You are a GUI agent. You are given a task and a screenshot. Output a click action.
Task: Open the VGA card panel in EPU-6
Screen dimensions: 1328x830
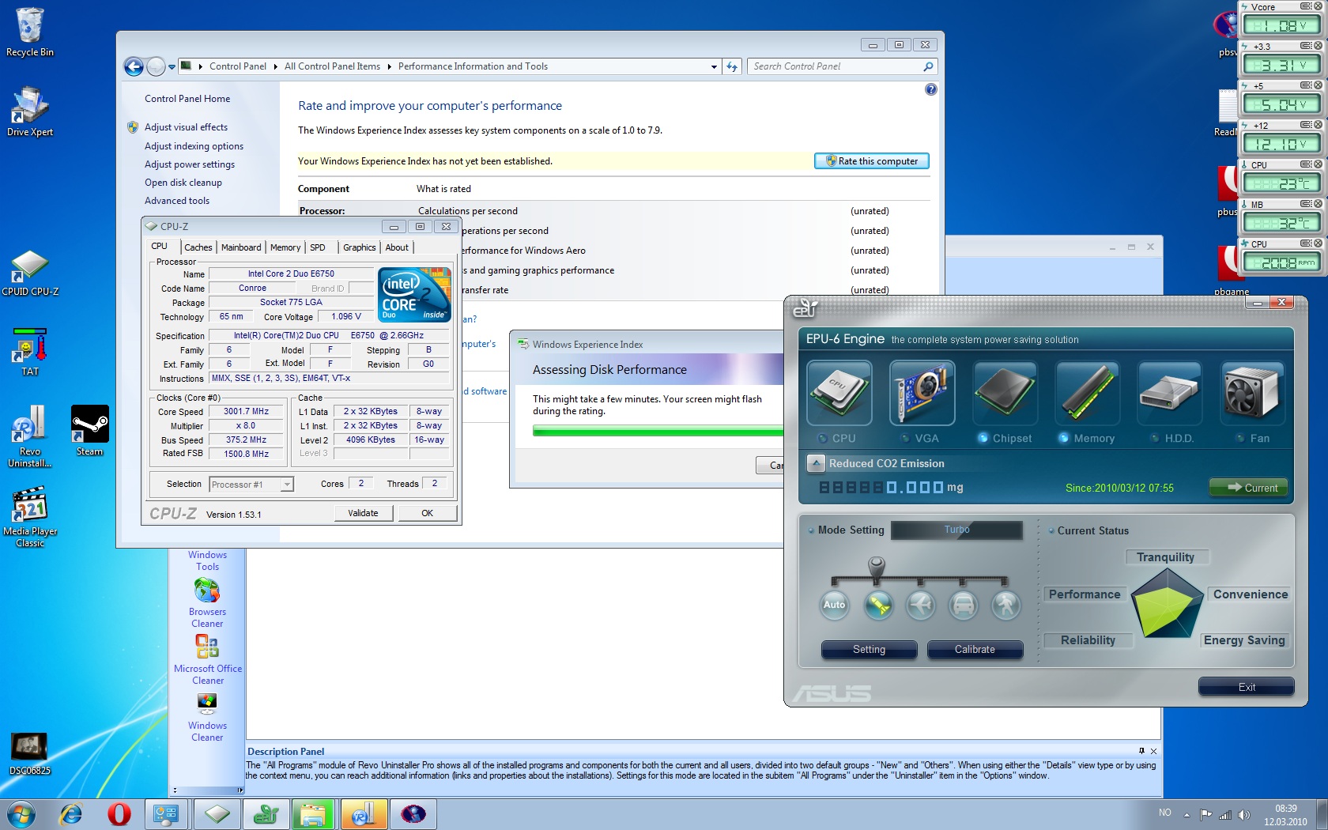922,393
